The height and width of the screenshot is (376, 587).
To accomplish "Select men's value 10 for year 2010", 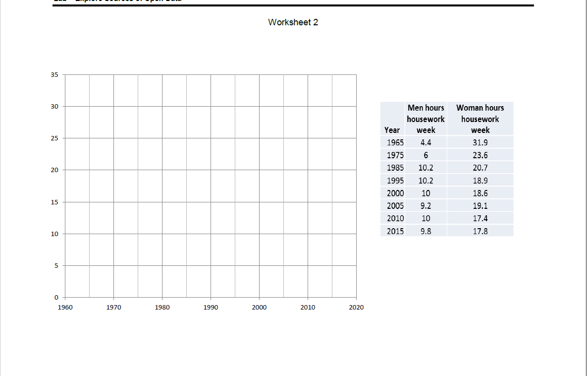I will click(426, 218).
